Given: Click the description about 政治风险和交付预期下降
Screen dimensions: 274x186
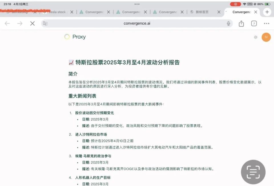Looking at the screenshot, I should pyautogui.click(x=142, y=126).
